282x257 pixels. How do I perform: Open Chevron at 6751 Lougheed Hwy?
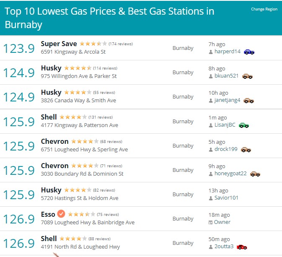pos(54,141)
